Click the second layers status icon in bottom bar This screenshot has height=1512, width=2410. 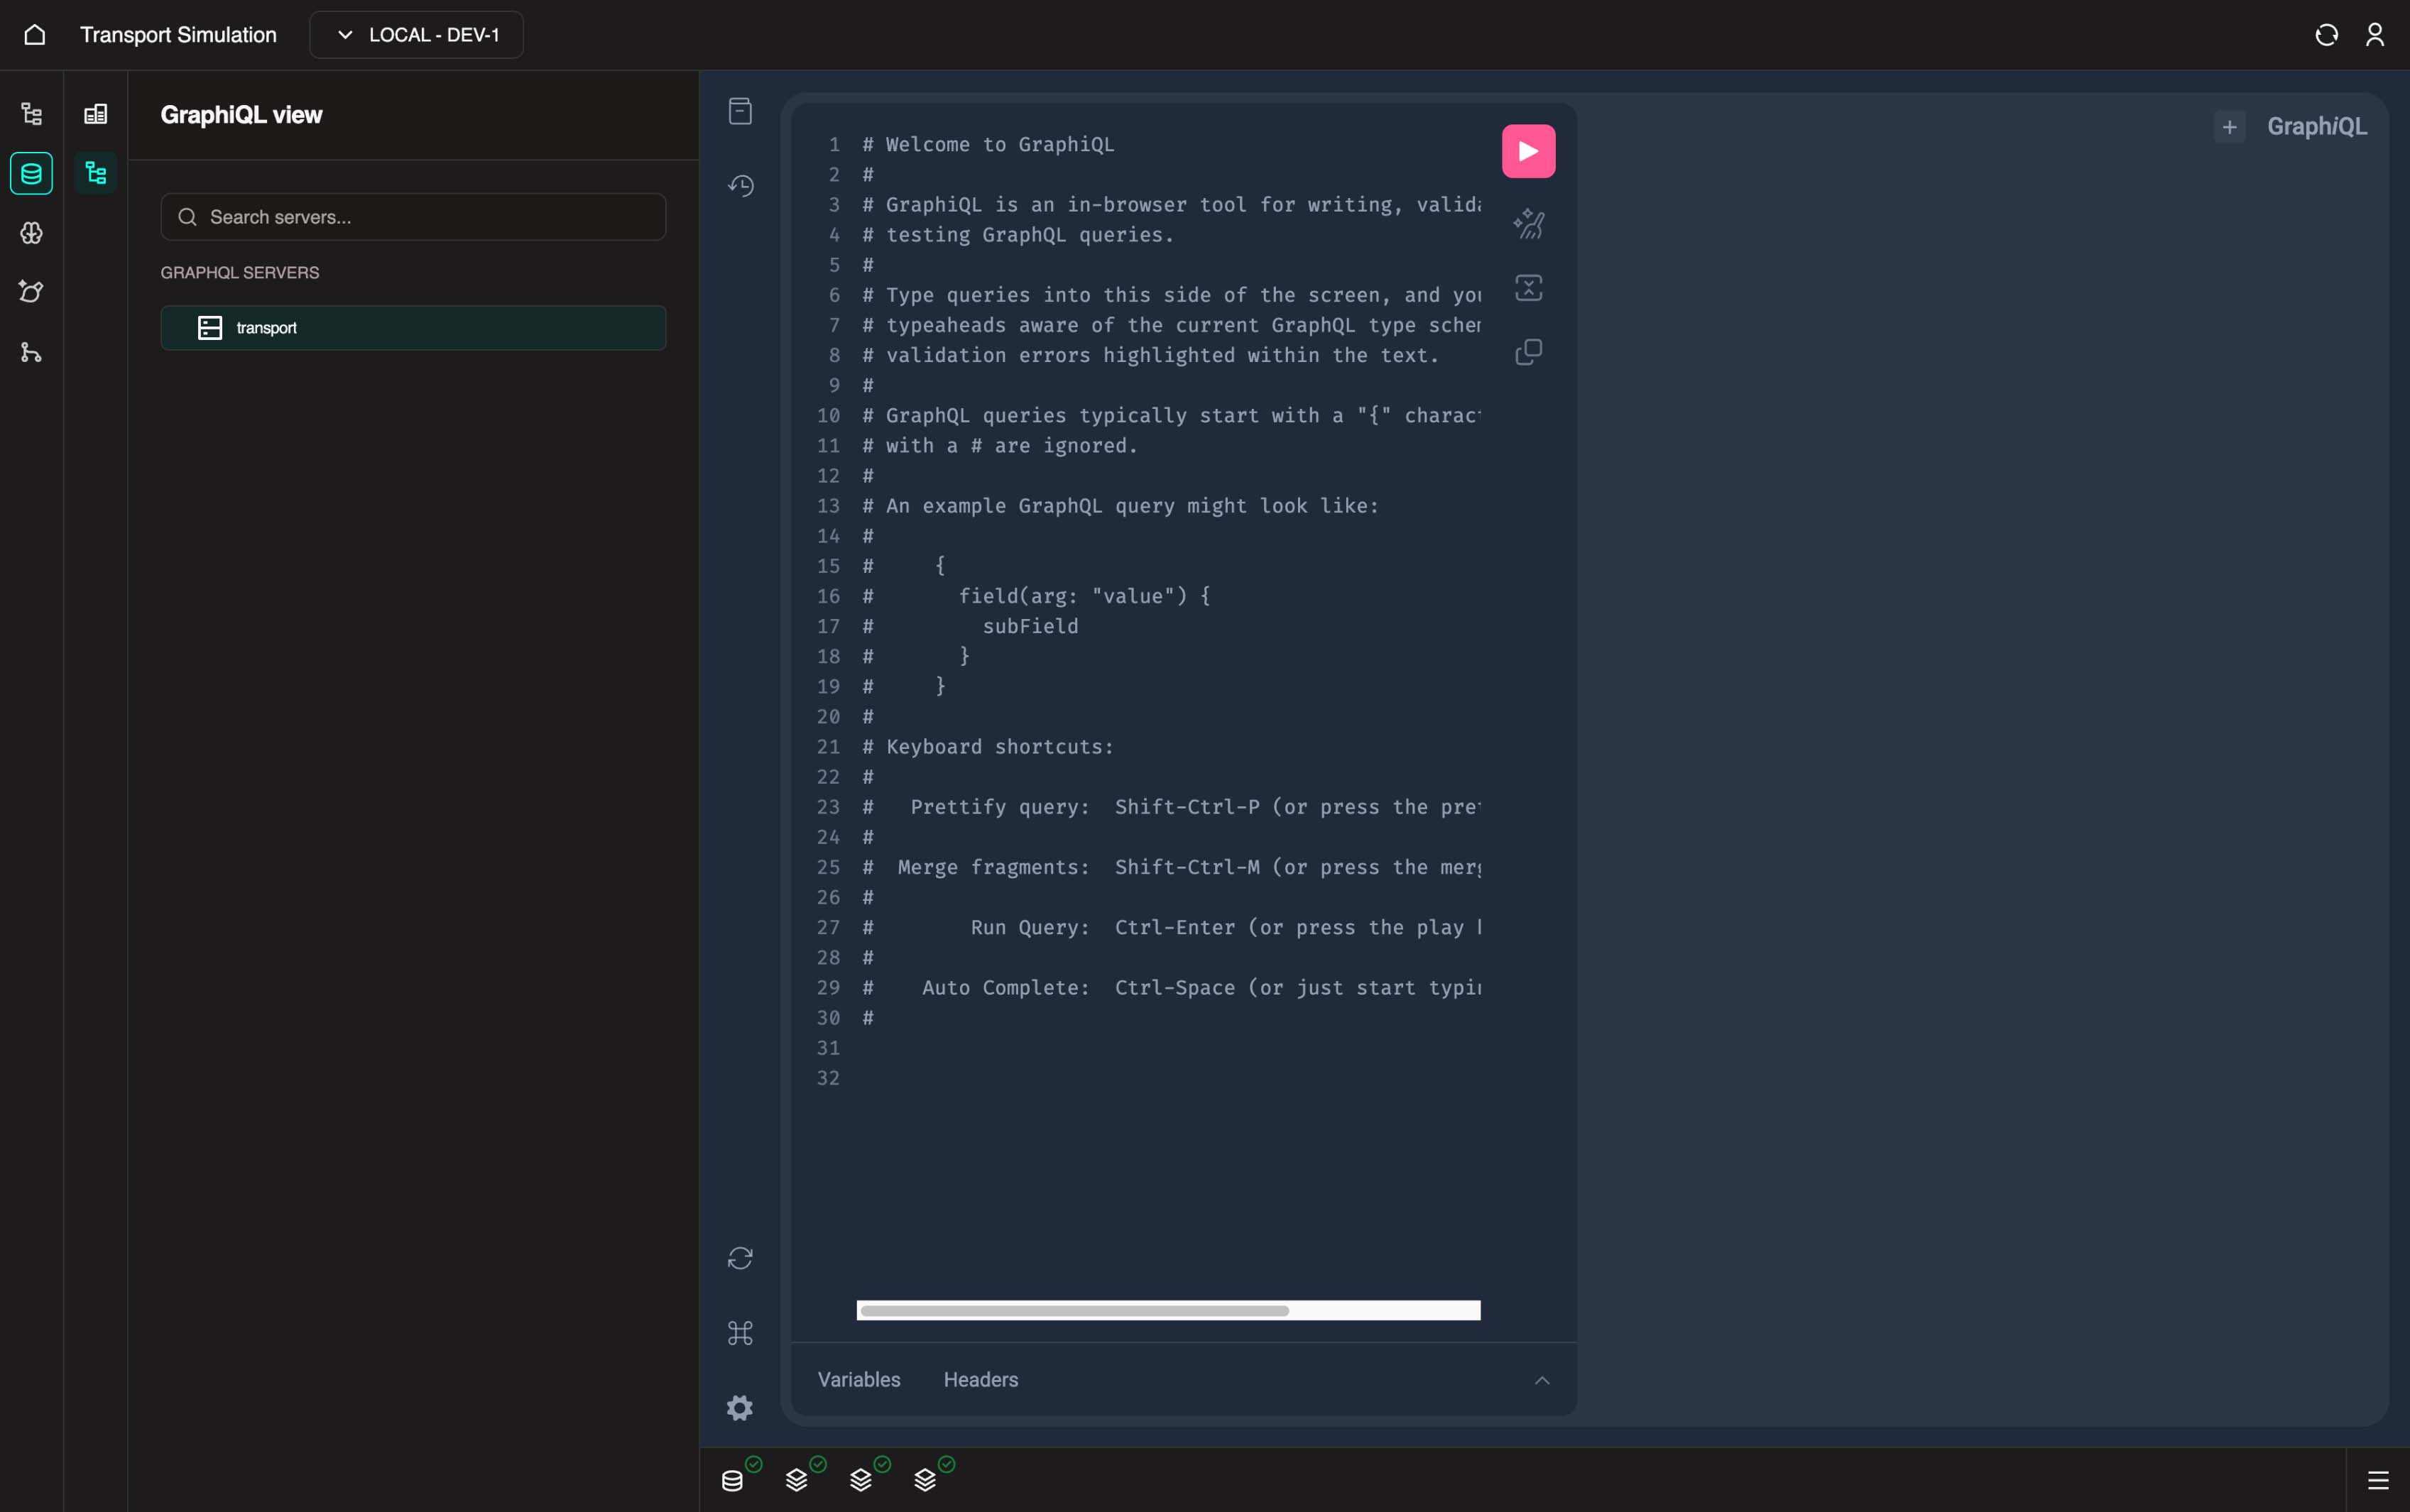[861, 1480]
